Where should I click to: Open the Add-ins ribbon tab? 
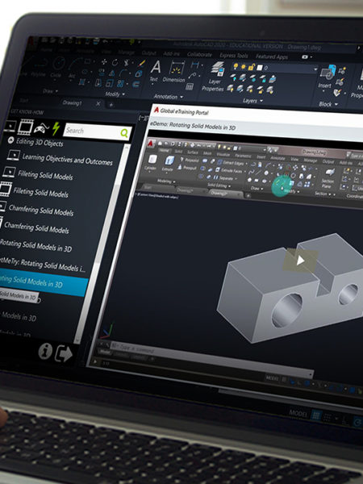[x=171, y=54]
